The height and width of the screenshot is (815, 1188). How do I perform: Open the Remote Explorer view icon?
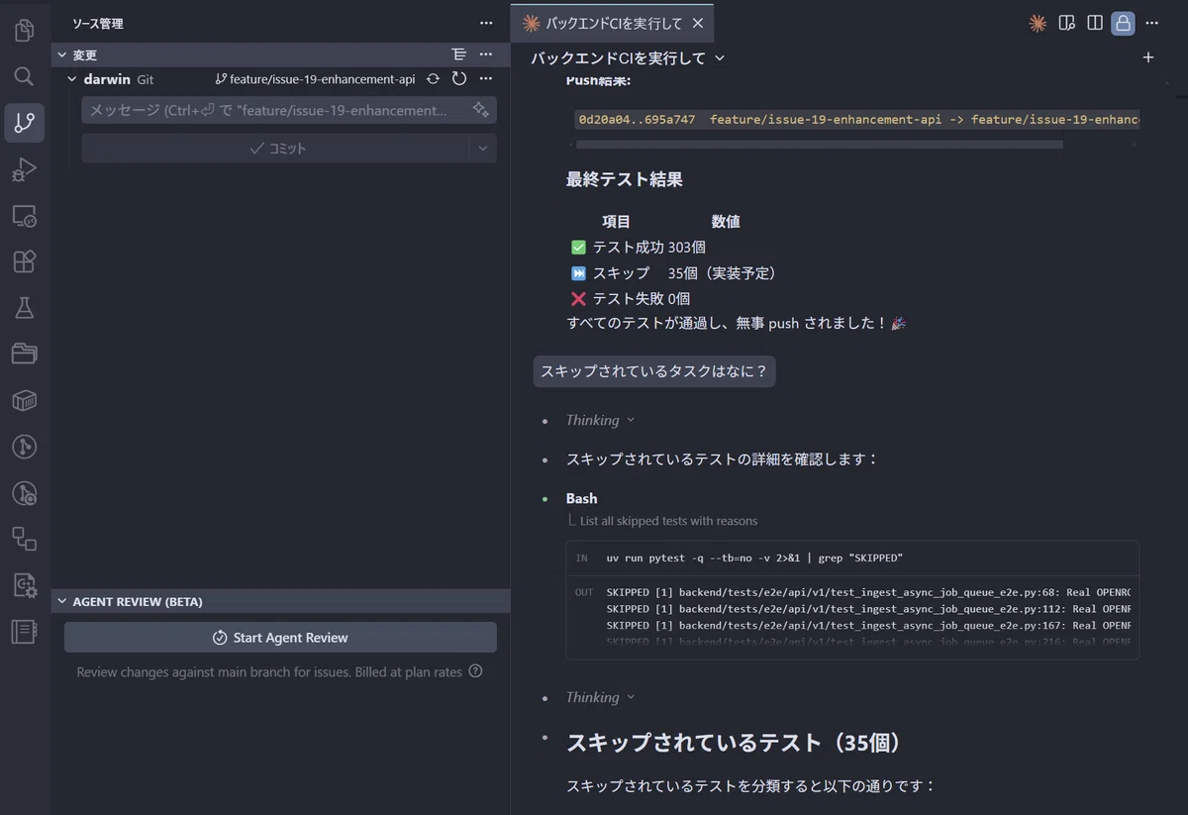point(24,216)
